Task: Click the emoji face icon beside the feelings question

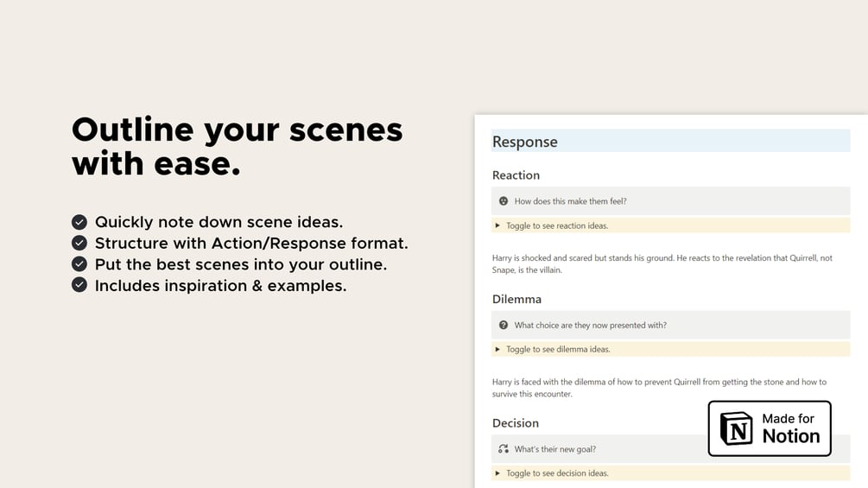Action: tap(504, 201)
